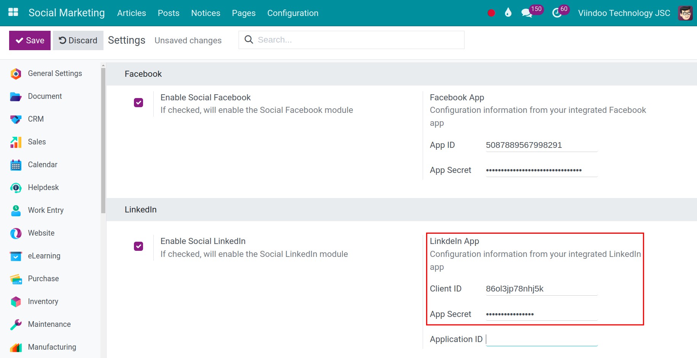This screenshot has width=697, height=358.
Task: Click the Manufacturing icon in sidebar
Action: tap(16, 347)
